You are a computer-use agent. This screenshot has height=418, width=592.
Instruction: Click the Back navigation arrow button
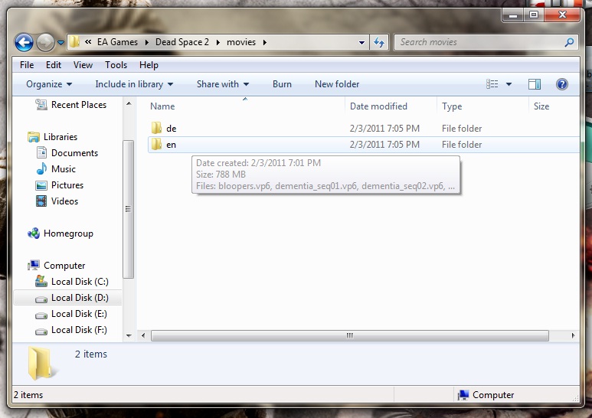pos(24,42)
